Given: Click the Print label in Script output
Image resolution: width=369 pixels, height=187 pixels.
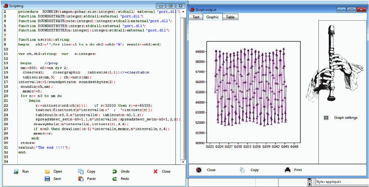Looking at the screenshot, I should [x=298, y=170].
